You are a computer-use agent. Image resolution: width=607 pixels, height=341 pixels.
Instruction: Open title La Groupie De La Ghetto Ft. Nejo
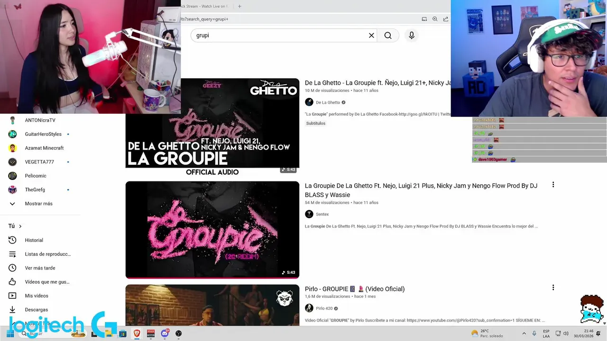(x=421, y=190)
